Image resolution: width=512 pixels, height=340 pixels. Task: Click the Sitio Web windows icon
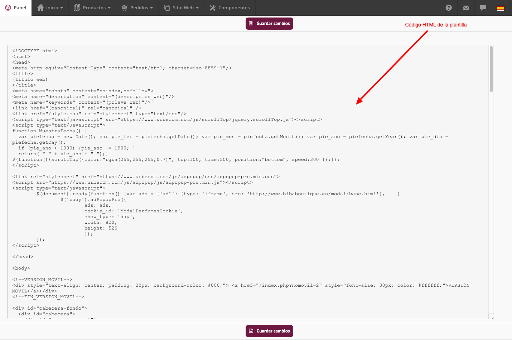[167, 8]
